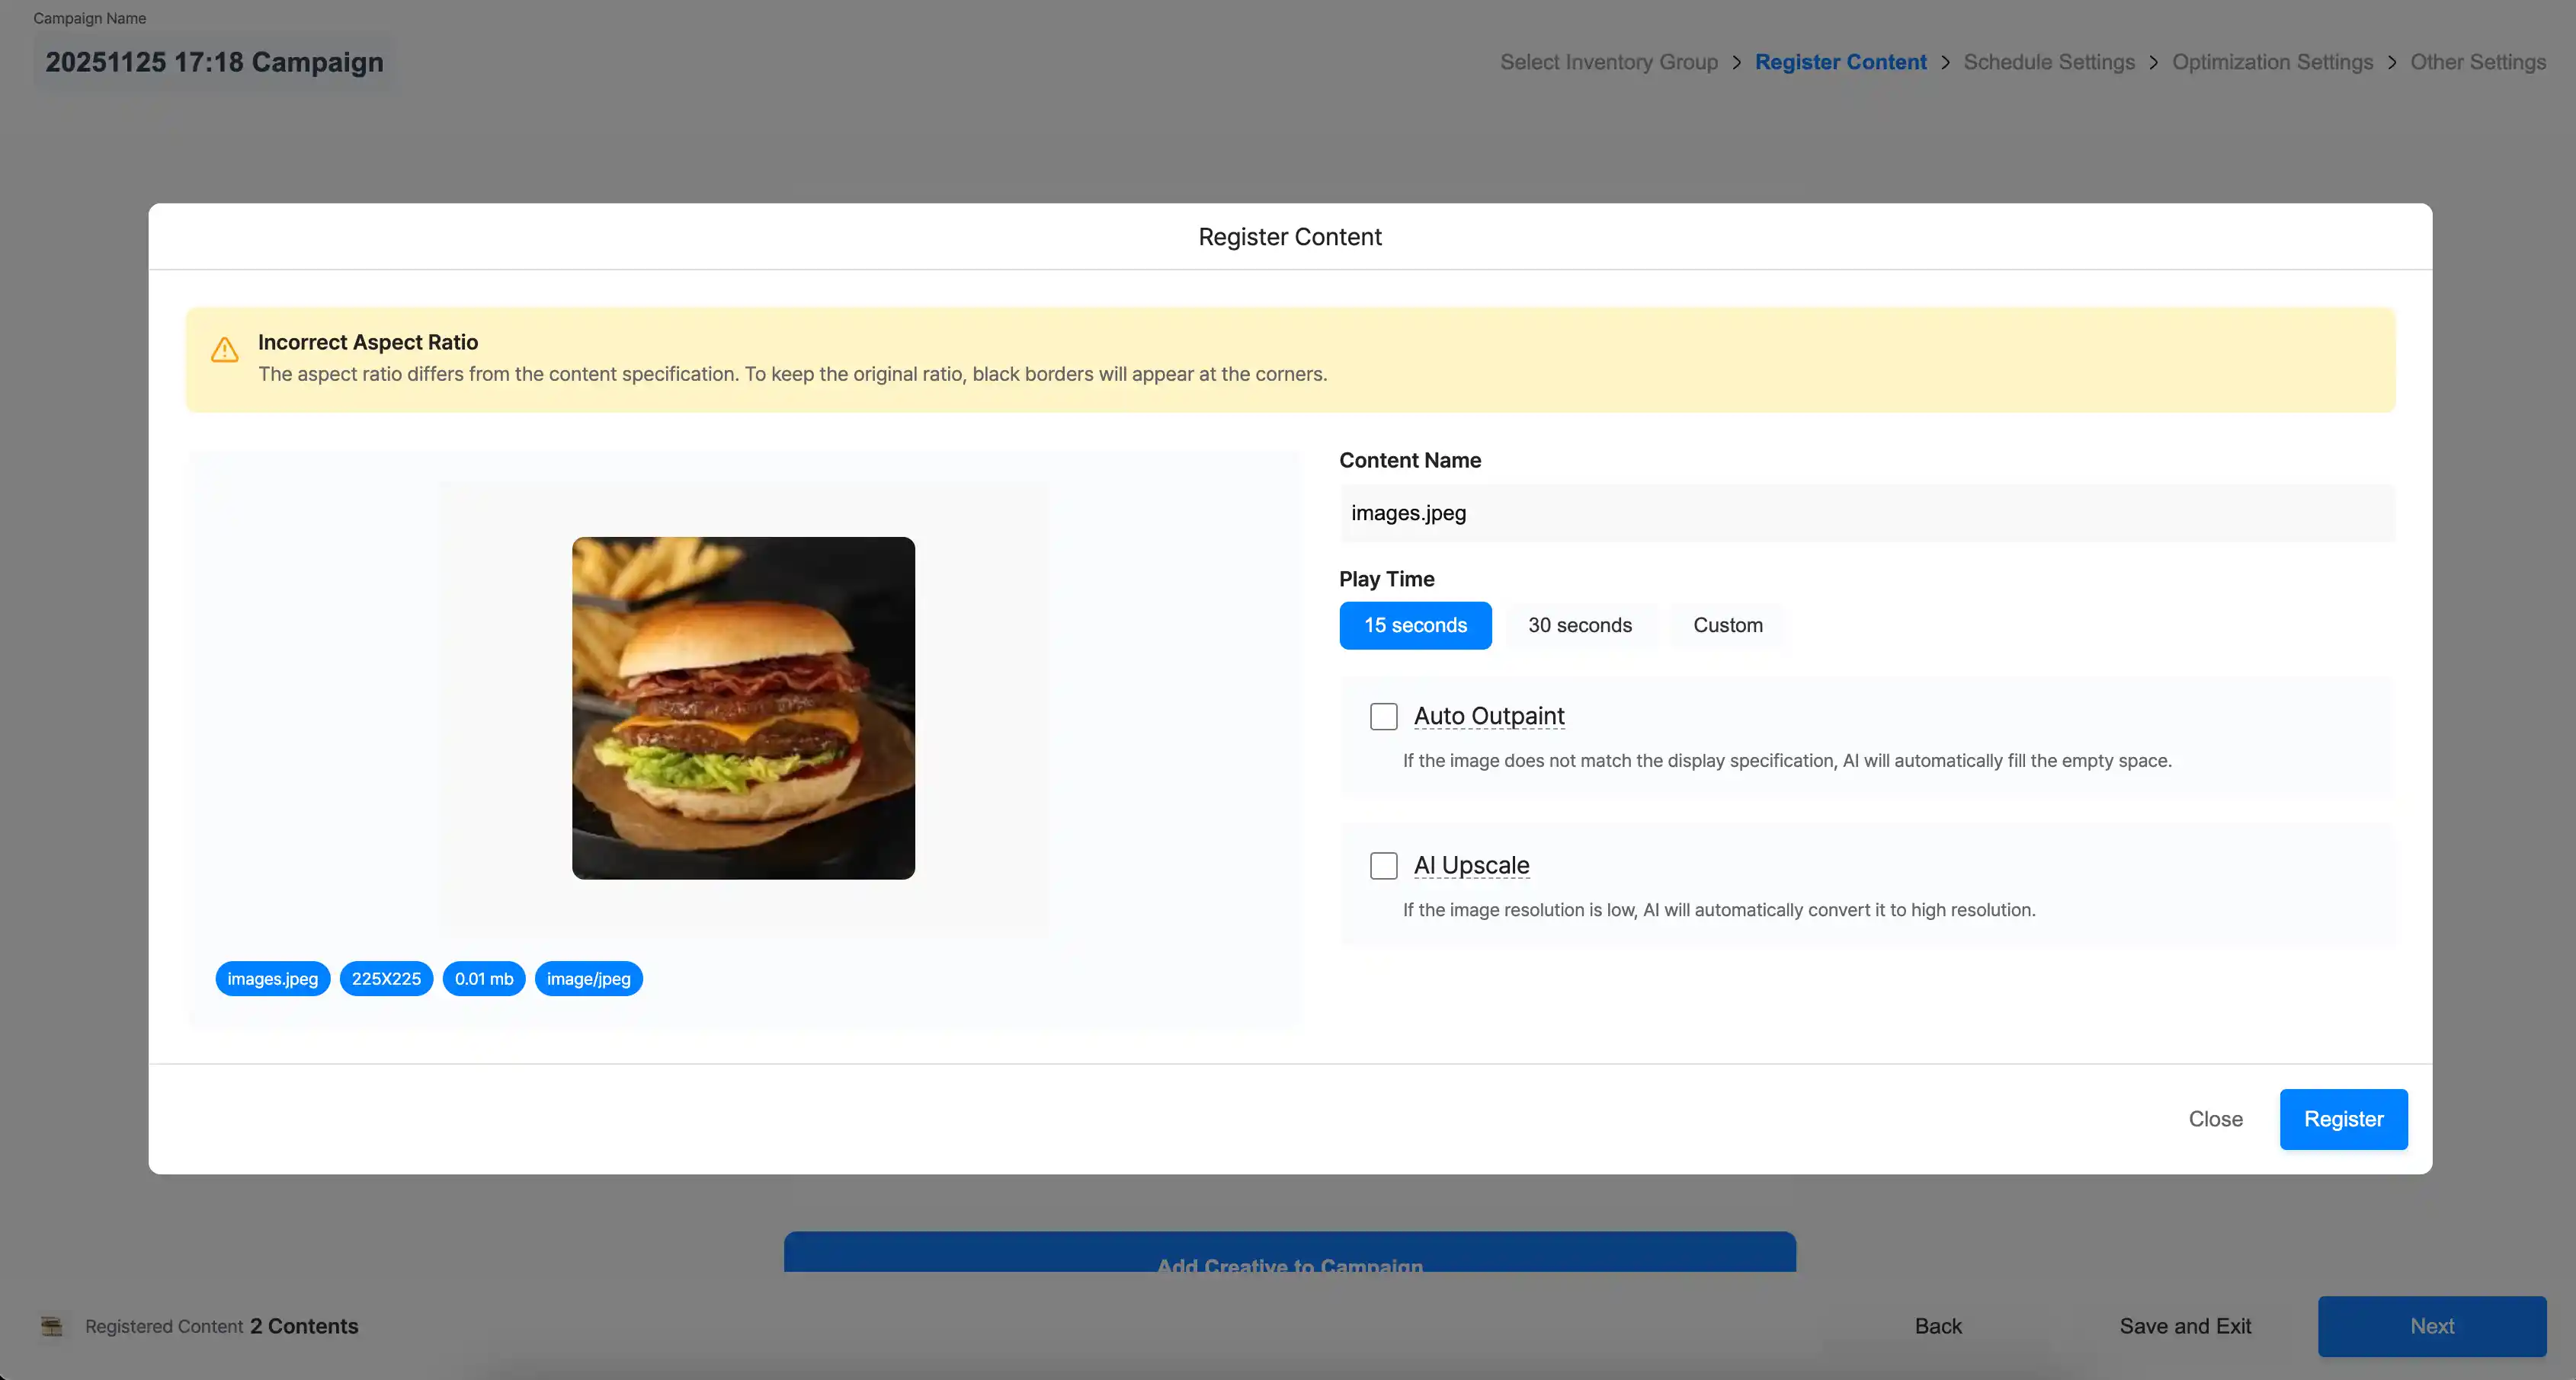Click the registered content thumbnail icon

click(x=52, y=1326)
